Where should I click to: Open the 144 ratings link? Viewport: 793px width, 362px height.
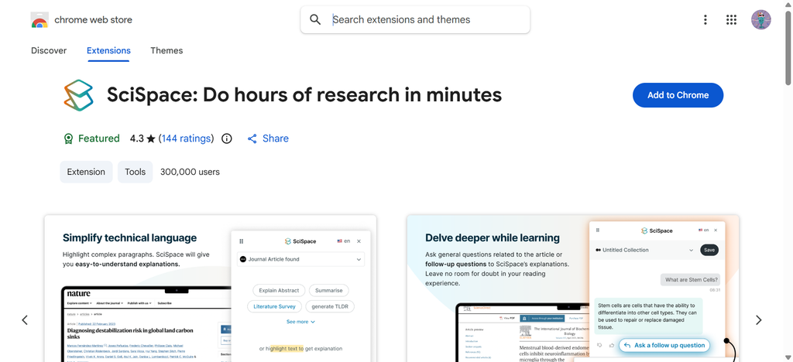(186, 138)
